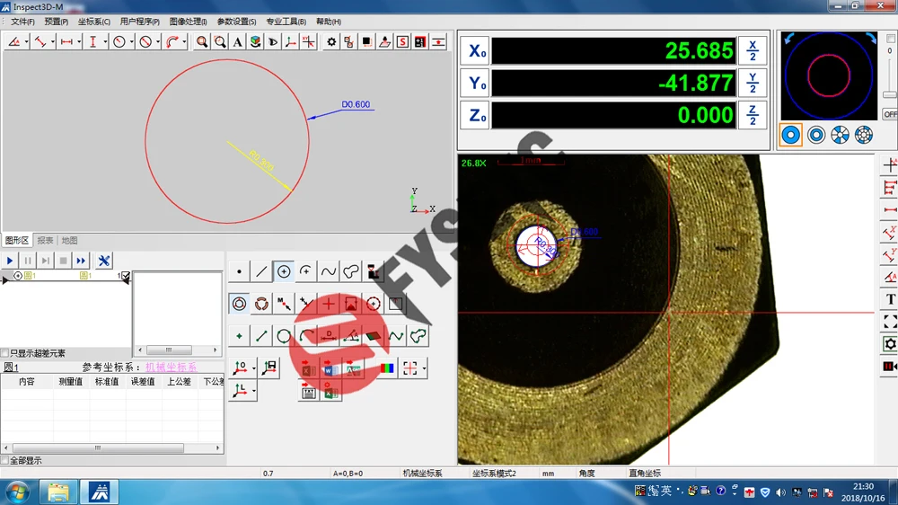Select the four-segment ring light mode

tap(840, 135)
